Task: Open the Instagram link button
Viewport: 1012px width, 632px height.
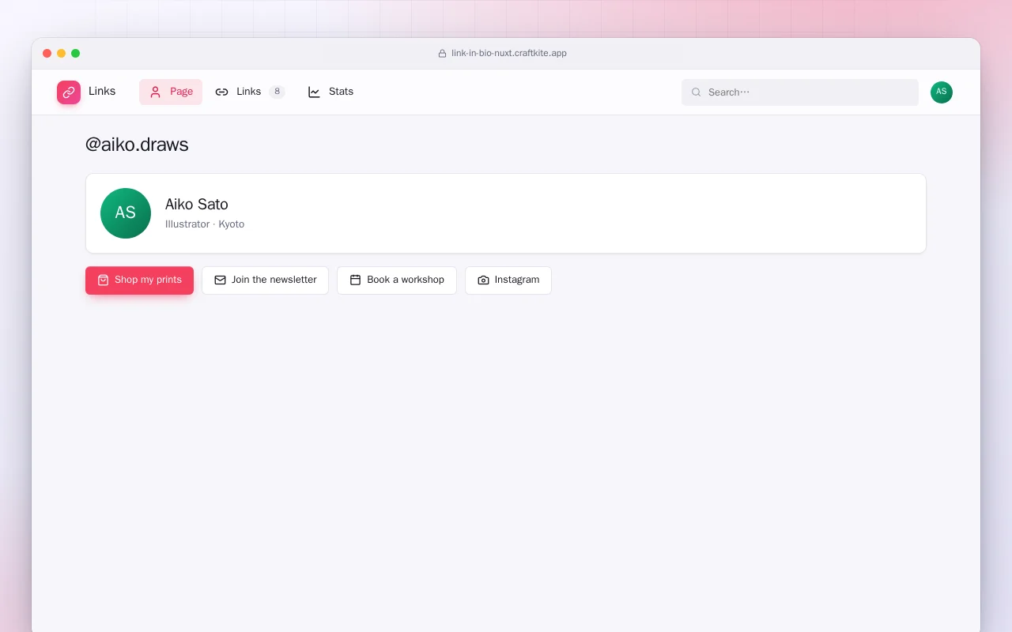Action: (x=508, y=280)
